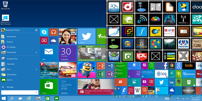Viewport: 202px width, 101px height.
Task: Open Welcome to Tech Preview desktop shortcut
Action: tap(6, 20)
